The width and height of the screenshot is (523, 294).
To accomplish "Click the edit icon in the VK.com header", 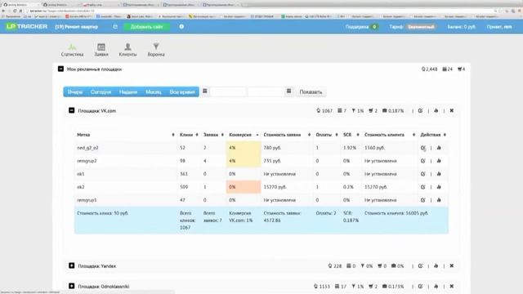I will tap(420, 111).
